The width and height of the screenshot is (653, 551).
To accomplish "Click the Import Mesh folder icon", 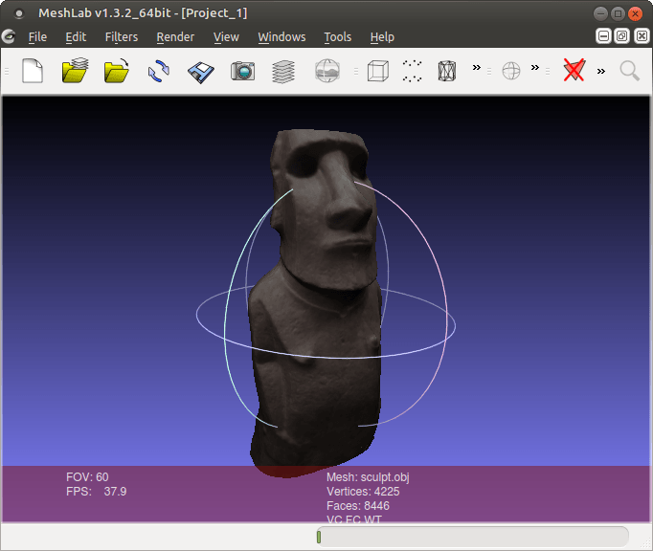I will (x=117, y=71).
